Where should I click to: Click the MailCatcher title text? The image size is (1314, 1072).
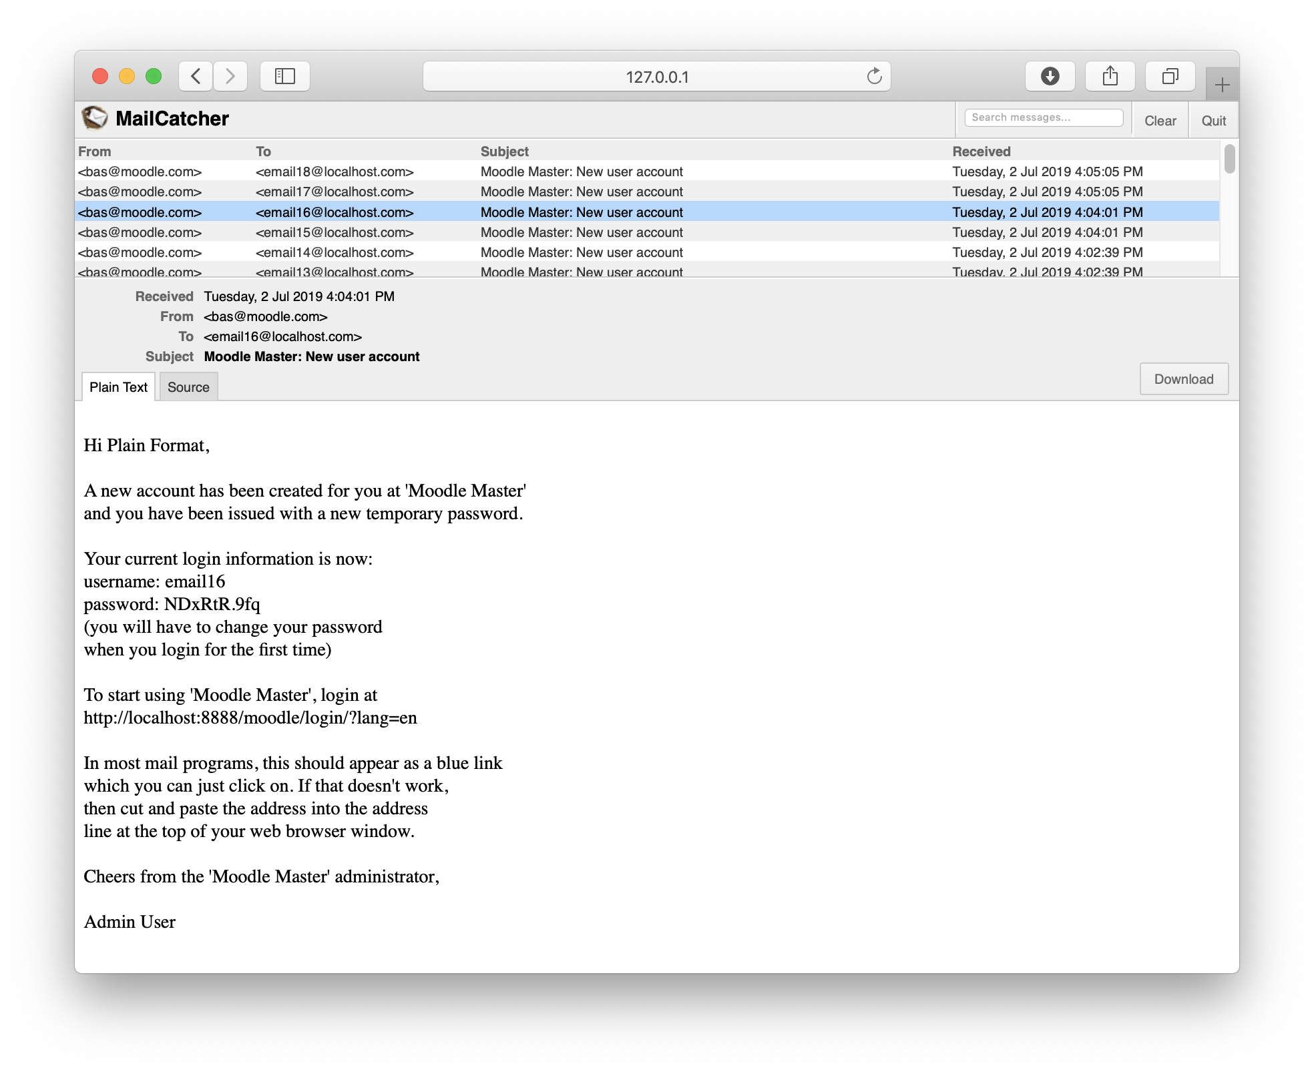click(x=172, y=118)
